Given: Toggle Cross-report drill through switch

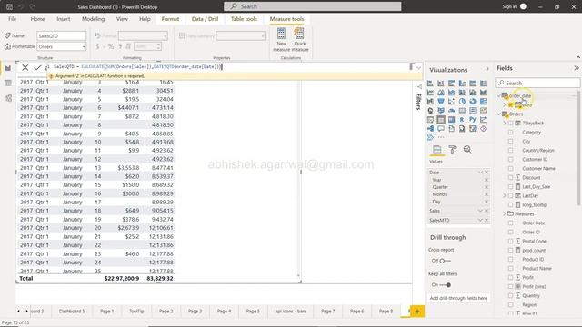Looking at the screenshot, I should coord(445,261).
